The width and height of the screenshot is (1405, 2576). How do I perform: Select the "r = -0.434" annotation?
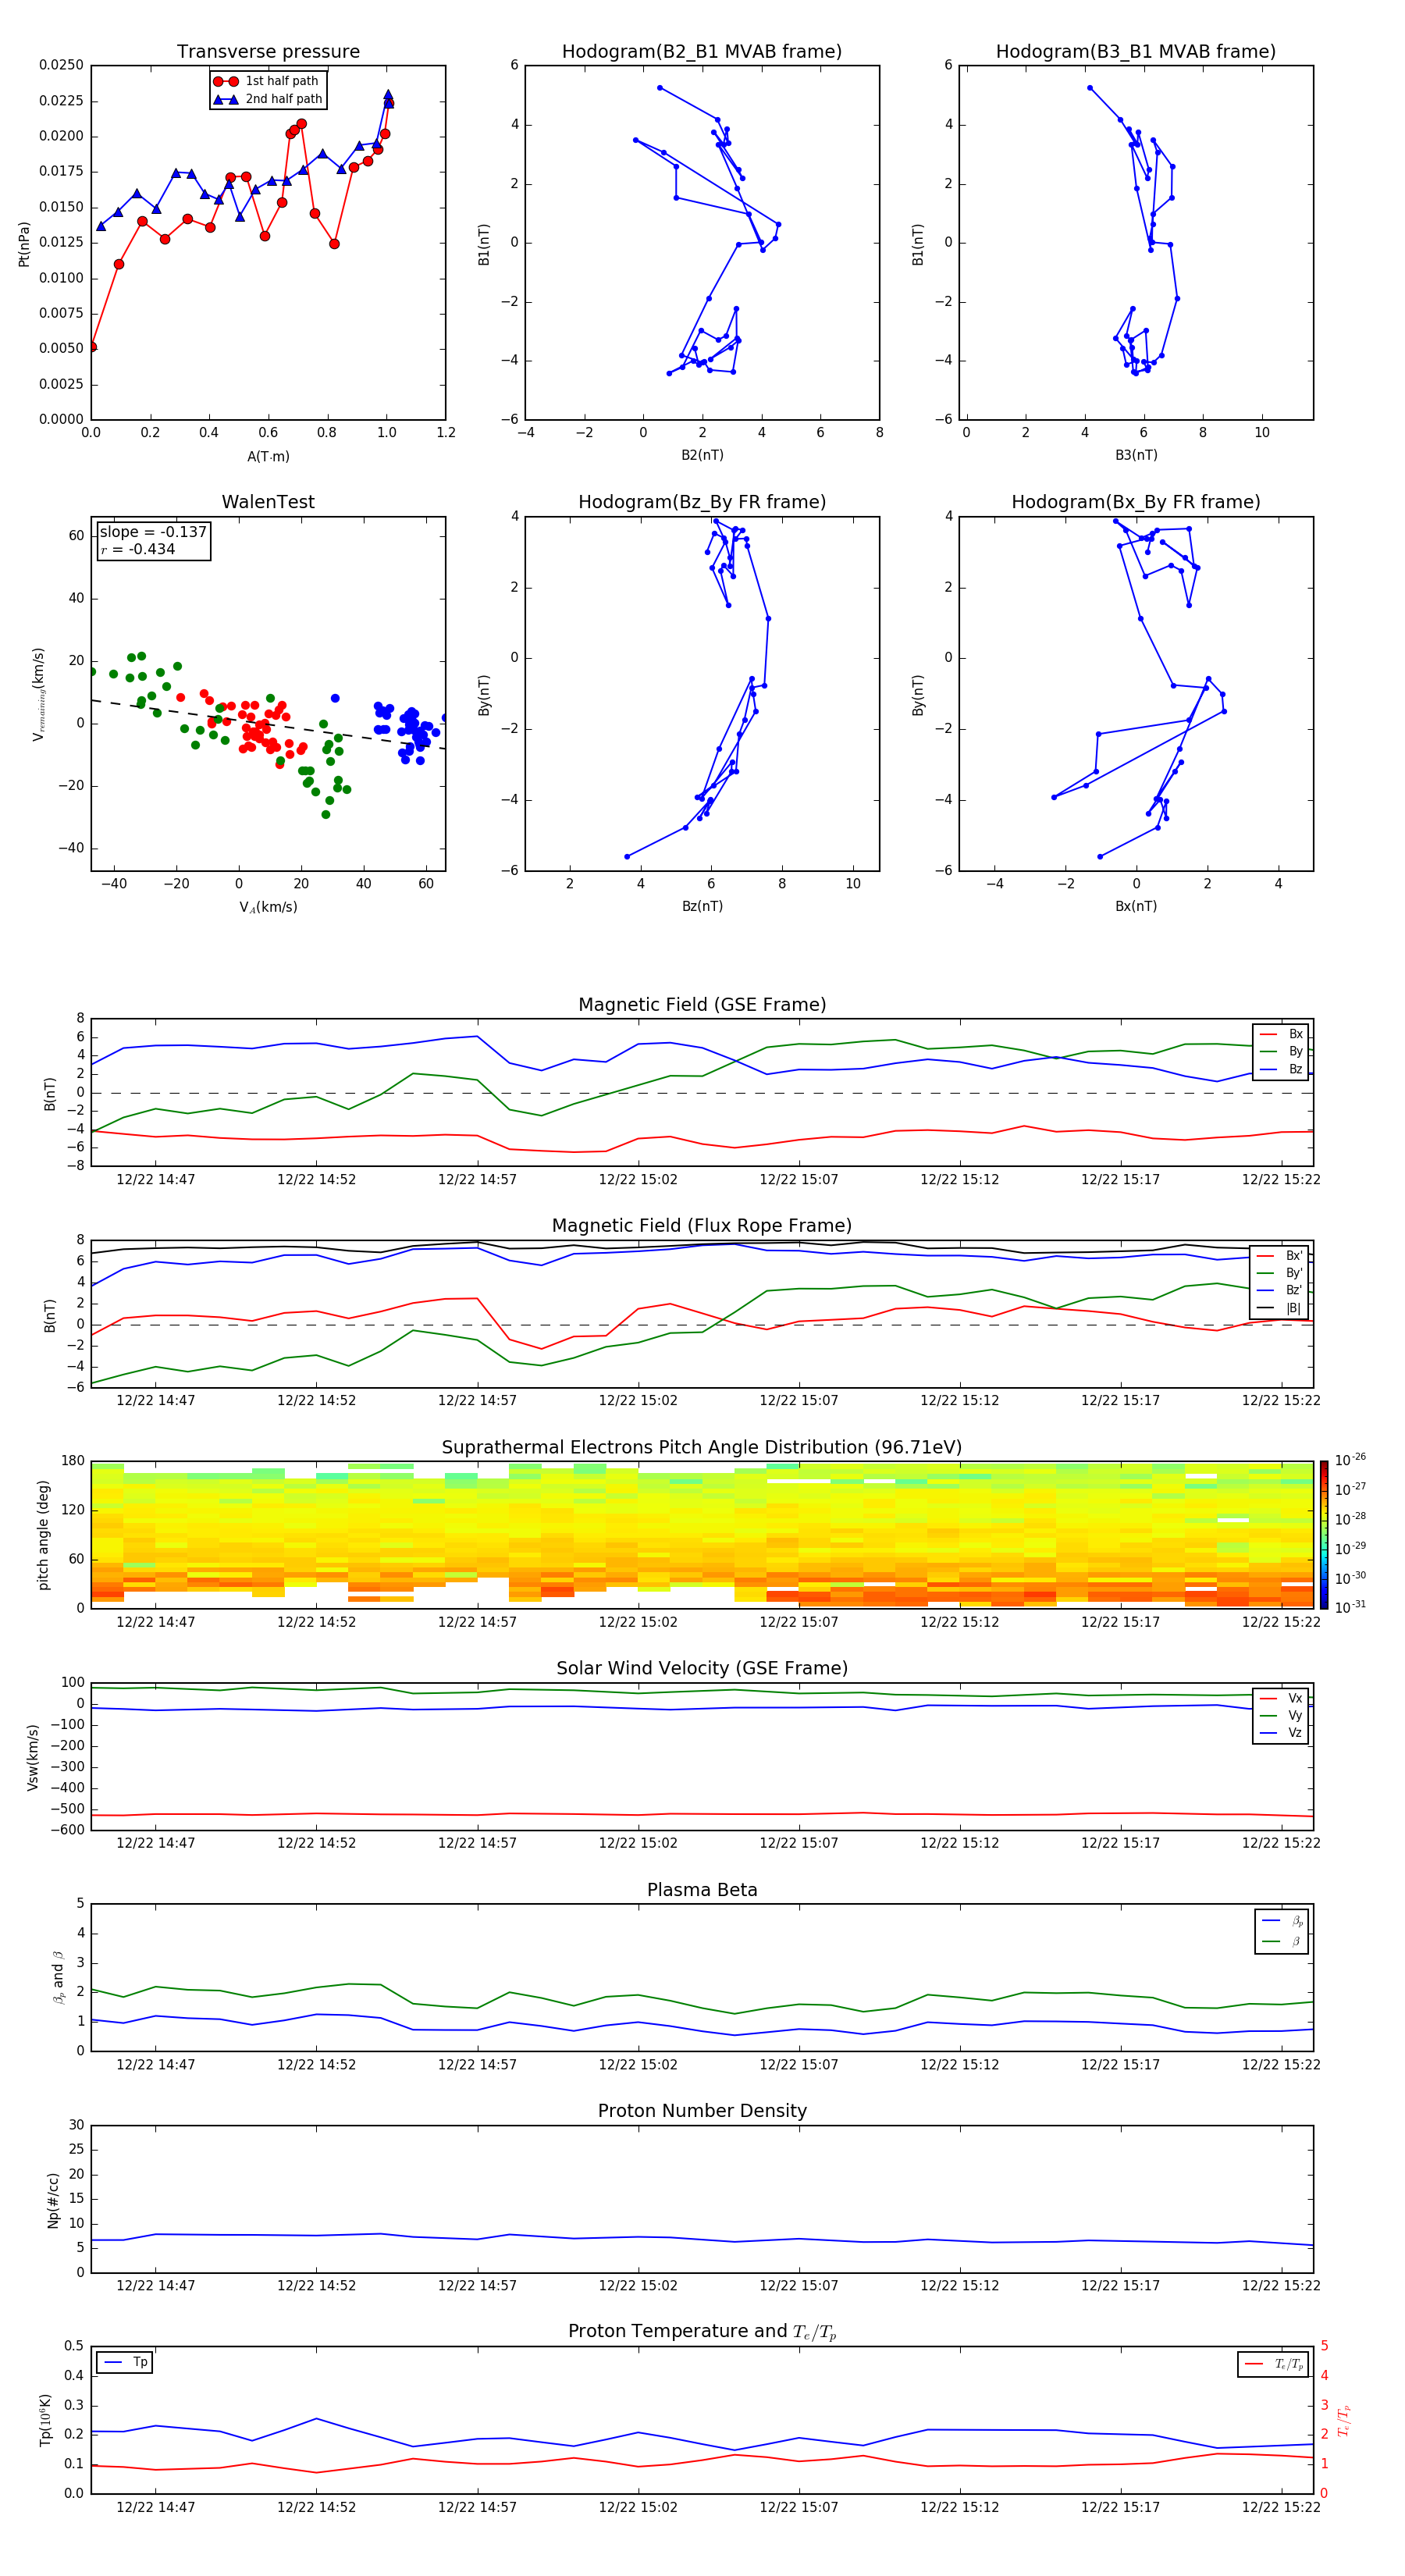tap(138, 549)
